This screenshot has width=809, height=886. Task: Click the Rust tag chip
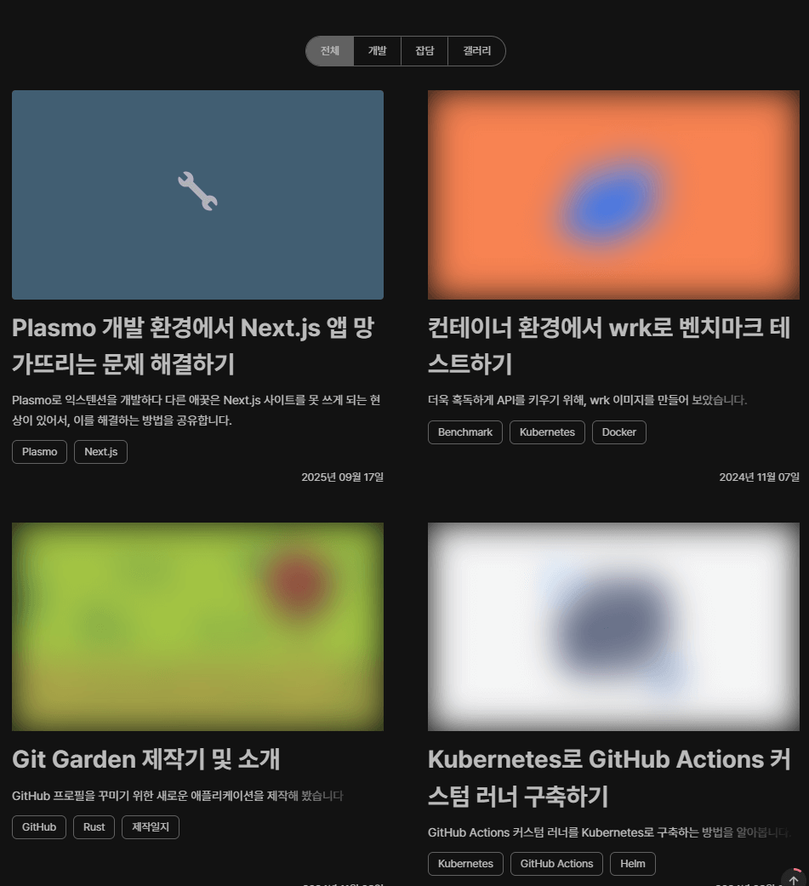point(94,826)
